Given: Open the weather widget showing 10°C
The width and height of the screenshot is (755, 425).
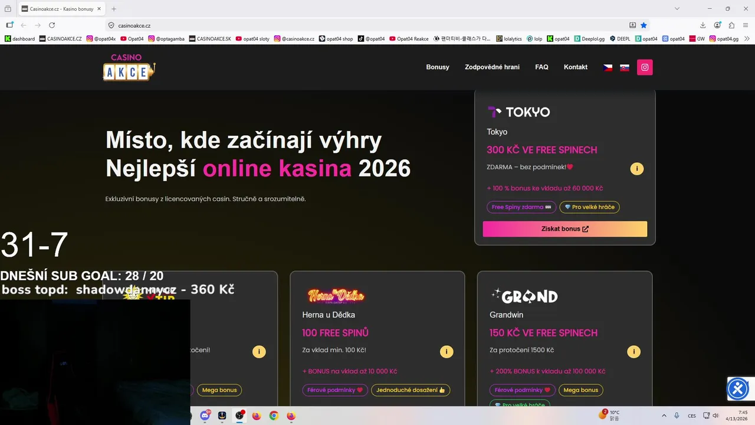Looking at the screenshot, I should click(x=609, y=416).
